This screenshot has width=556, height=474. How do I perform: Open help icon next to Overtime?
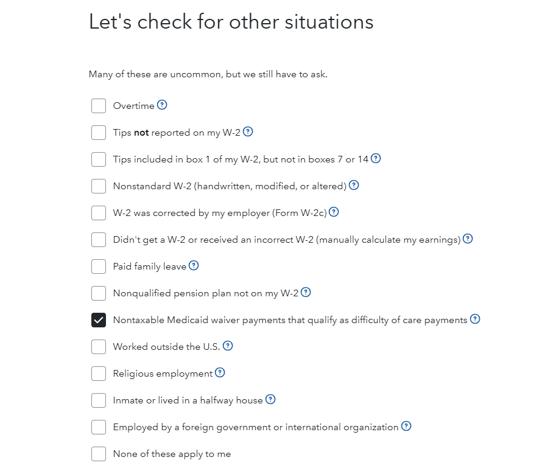pyautogui.click(x=162, y=105)
